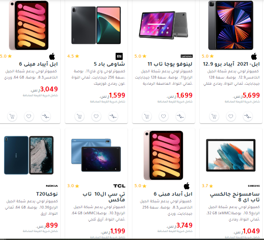Click the Lenovo brand logo

tap(186, 56)
